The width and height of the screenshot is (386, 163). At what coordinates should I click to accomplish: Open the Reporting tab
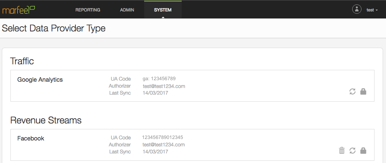pyautogui.click(x=88, y=10)
